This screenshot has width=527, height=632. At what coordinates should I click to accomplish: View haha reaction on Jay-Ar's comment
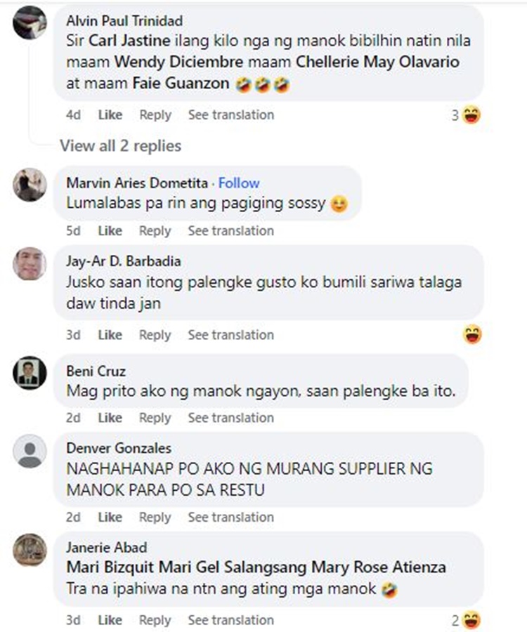point(472,334)
